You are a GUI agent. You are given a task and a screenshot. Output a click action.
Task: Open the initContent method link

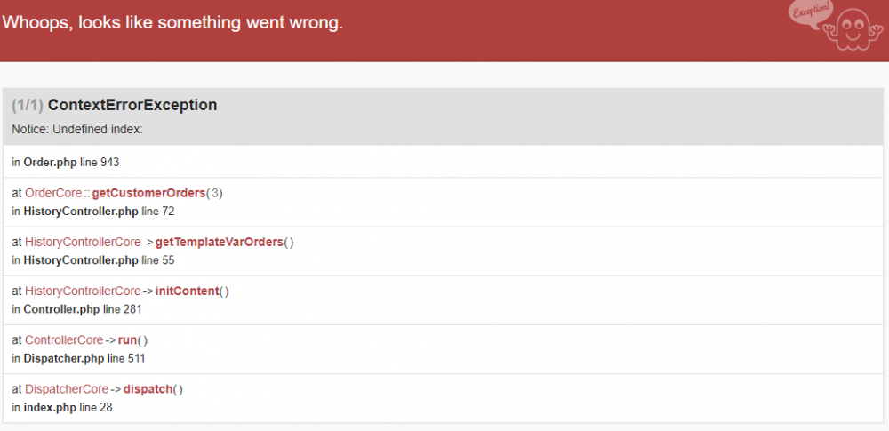point(187,291)
